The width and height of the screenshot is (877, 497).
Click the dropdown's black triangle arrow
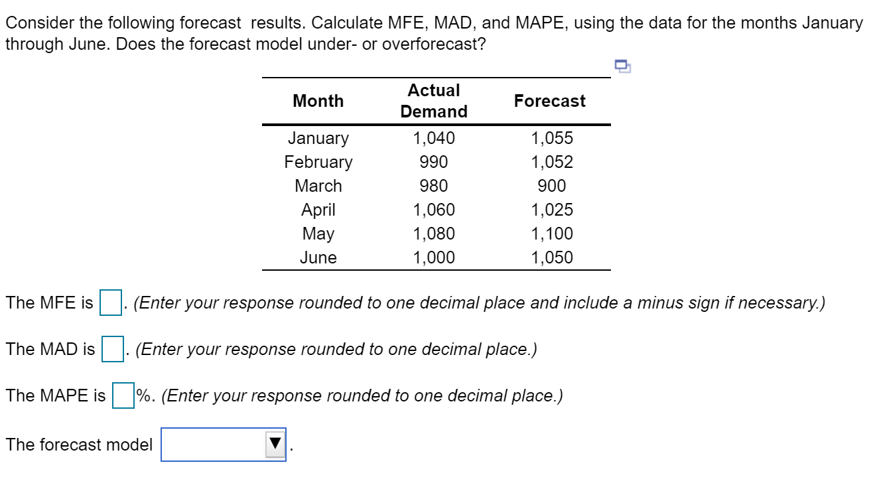(x=275, y=443)
